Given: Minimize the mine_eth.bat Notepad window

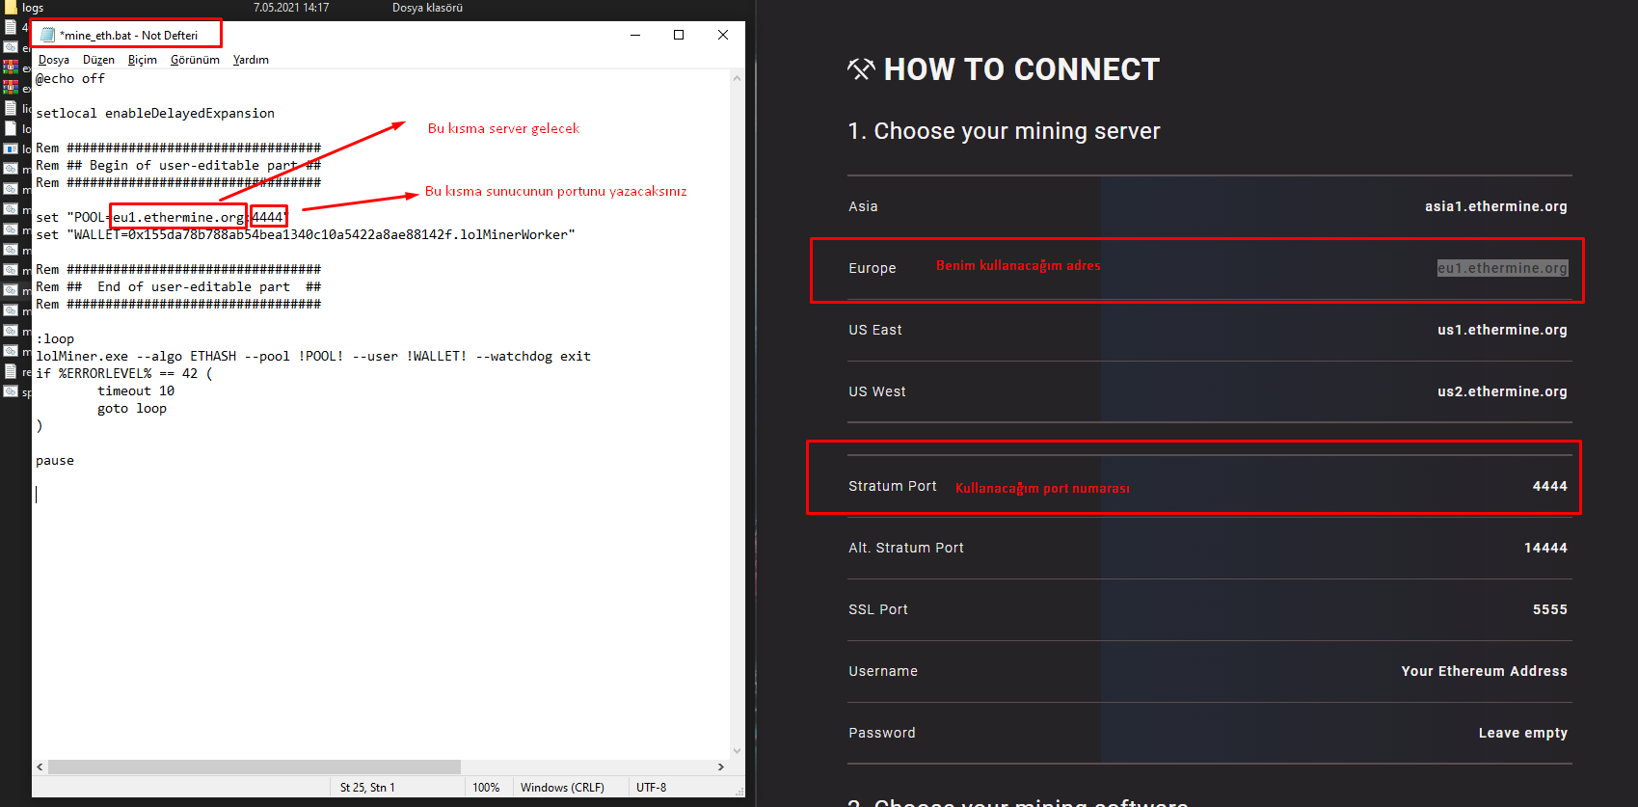Looking at the screenshot, I should pyautogui.click(x=635, y=35).
